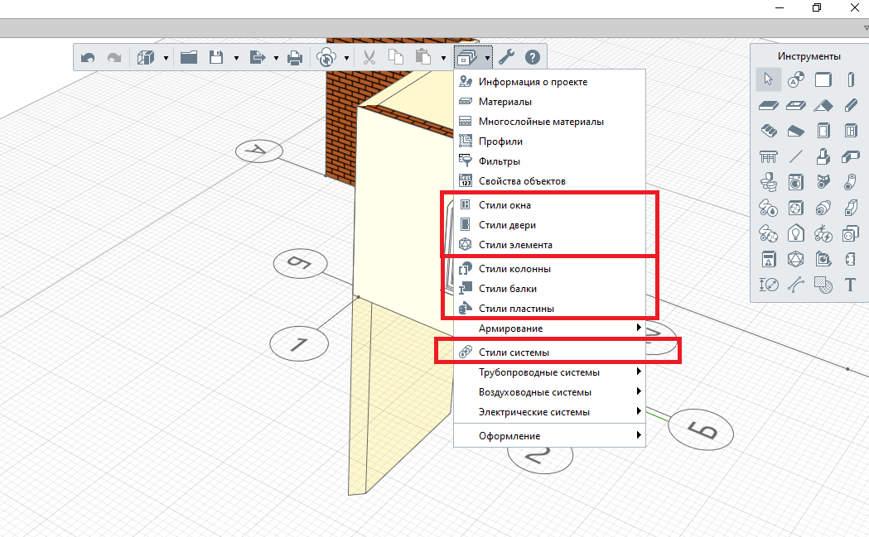This screenshot has height=537, width=869.
Task: Expand the paste options arrow
Action: [x=443, y=58]
